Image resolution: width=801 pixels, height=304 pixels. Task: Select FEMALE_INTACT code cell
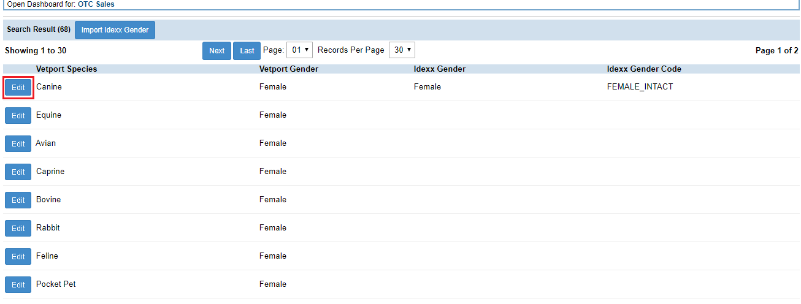coord(640,87)
